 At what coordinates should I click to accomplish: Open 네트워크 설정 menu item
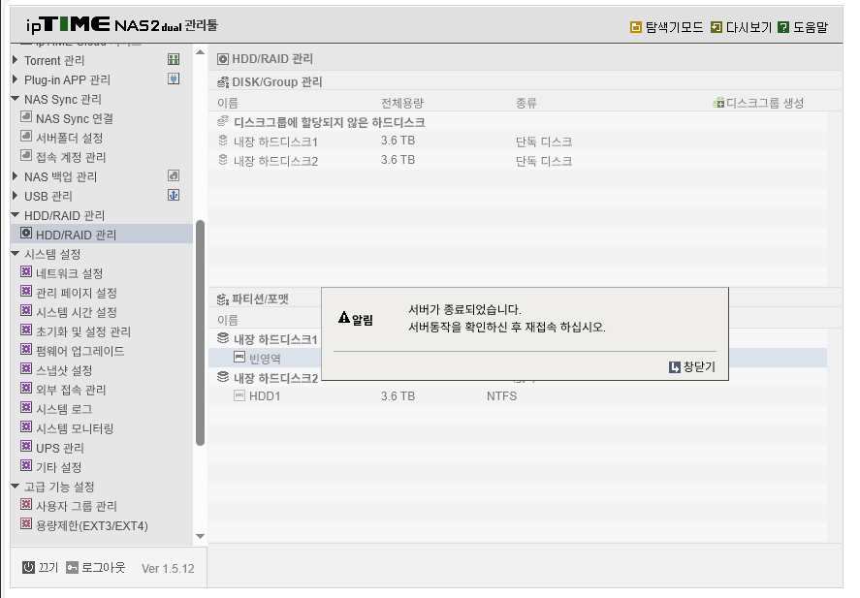[x=69, y=273]
